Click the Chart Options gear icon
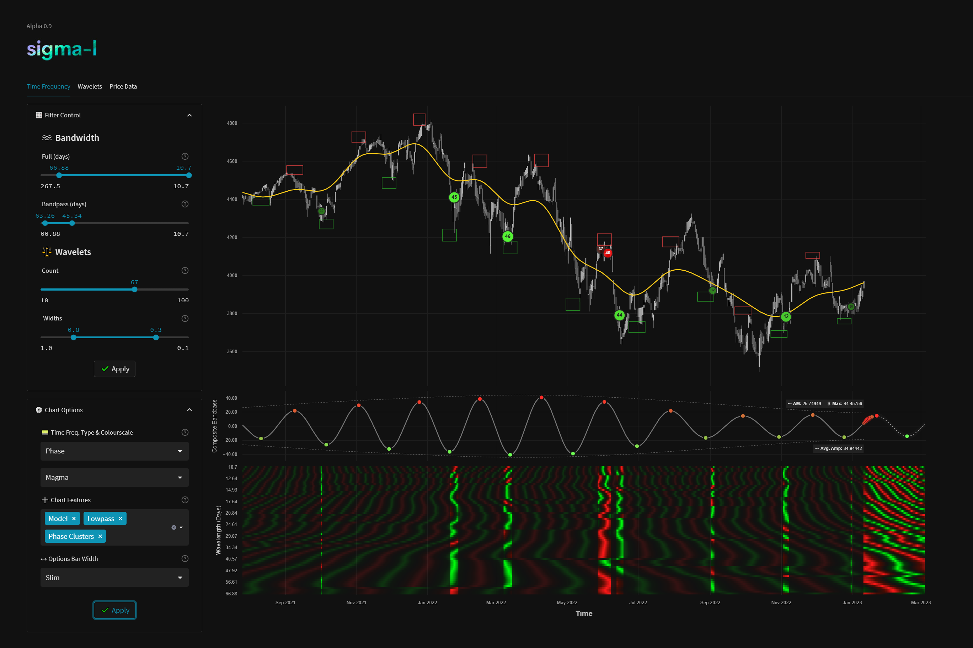This screenshot has height=648, width=973. [38, 410]
